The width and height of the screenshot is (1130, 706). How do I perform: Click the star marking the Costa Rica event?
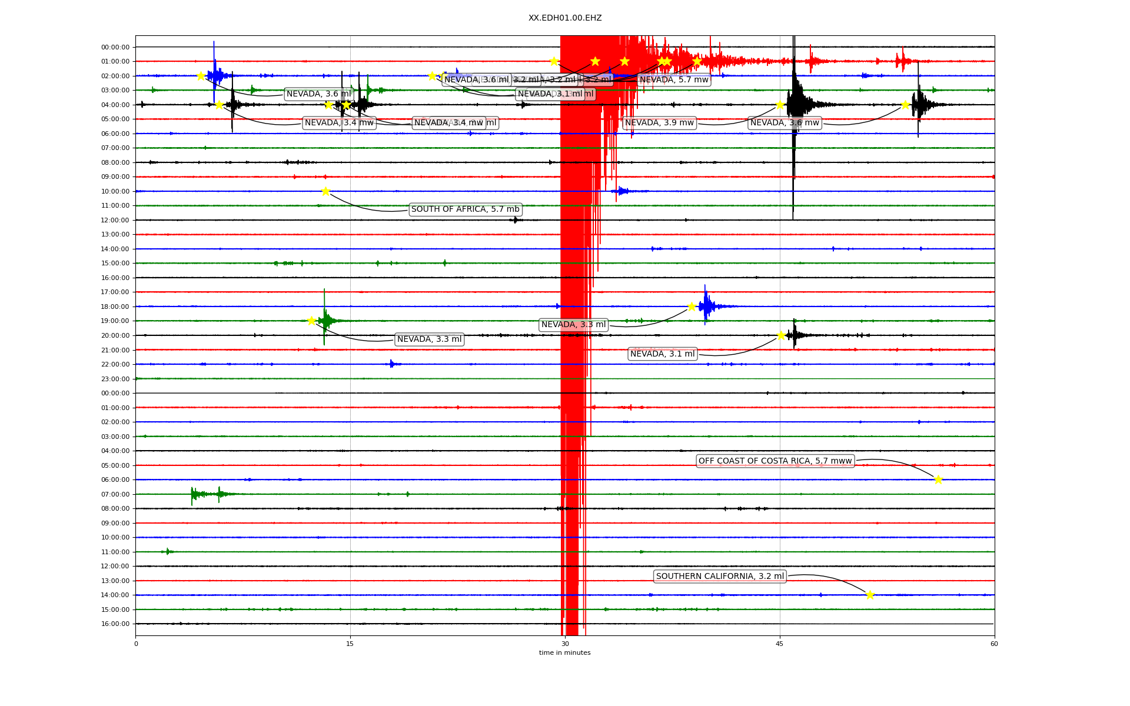click(938, 479)
